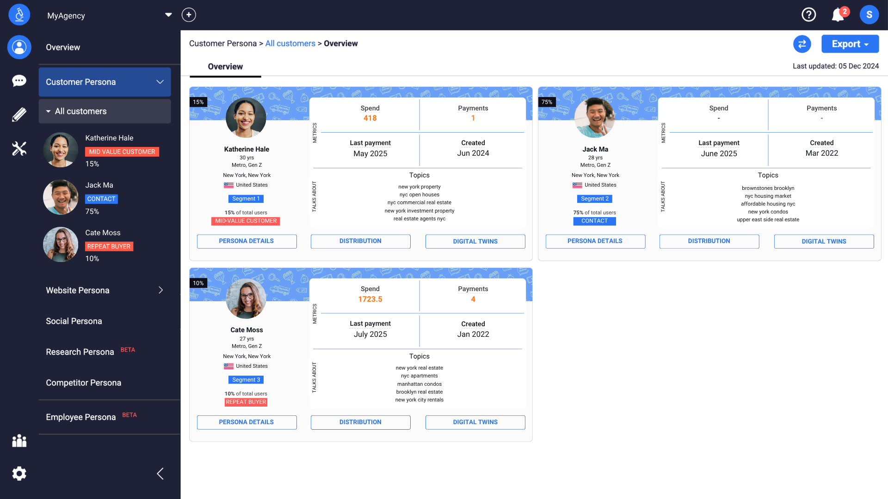Click Persona Details for Jack Ma
The height and width of the screenshot is (499, 888).
(595, 241)
